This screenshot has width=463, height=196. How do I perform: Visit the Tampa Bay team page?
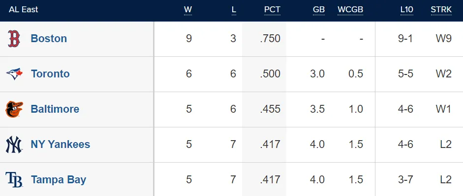[58, 180]
